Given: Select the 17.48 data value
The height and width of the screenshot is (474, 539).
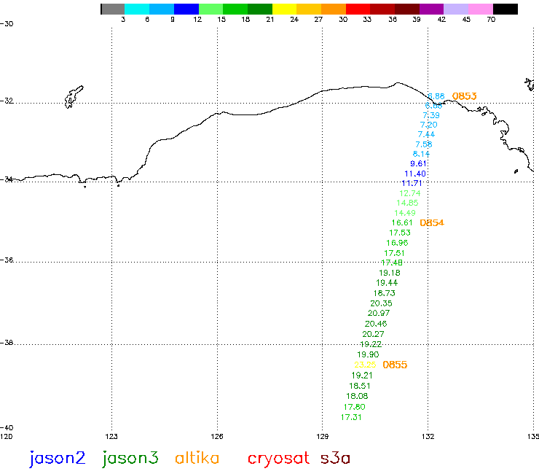Looking at the screenshot, I should click(x=392, y=263).
